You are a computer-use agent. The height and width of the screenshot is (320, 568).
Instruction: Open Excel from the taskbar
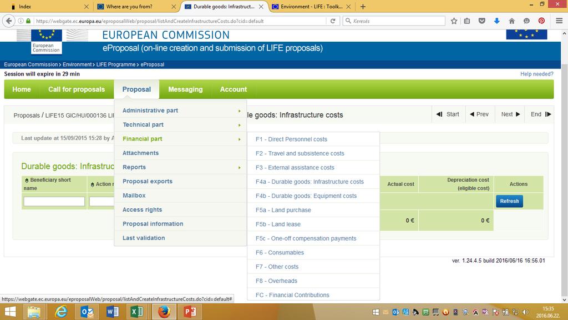point(137,312)
